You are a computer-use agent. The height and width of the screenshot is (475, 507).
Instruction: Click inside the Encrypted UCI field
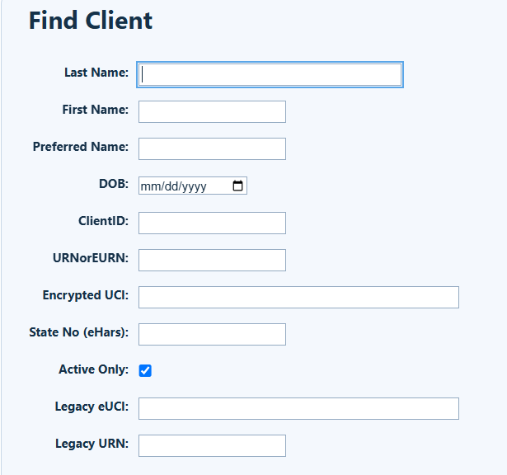(x=298, y=297)
